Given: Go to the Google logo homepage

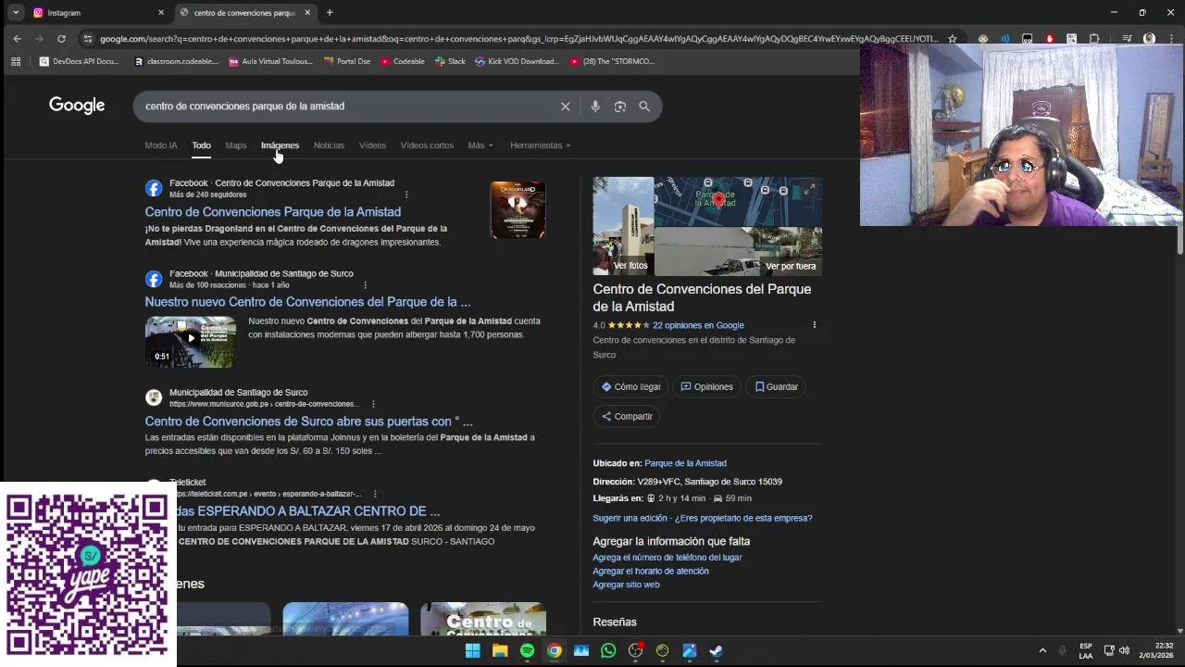Looking at the screenshot, I should pos(77,106).
